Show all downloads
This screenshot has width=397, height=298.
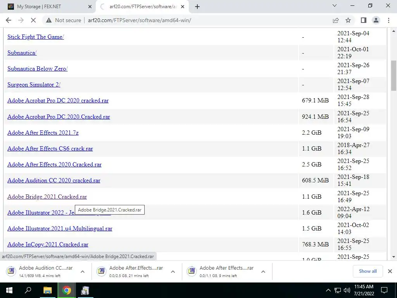point(368,271)
